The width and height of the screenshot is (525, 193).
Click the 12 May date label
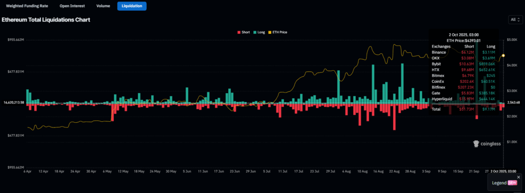click(x=124, y=171)
